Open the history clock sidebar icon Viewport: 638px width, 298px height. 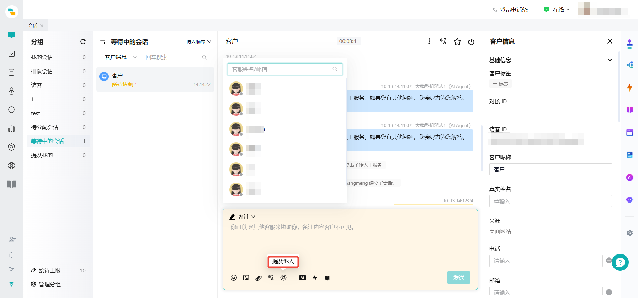(11, 109)
